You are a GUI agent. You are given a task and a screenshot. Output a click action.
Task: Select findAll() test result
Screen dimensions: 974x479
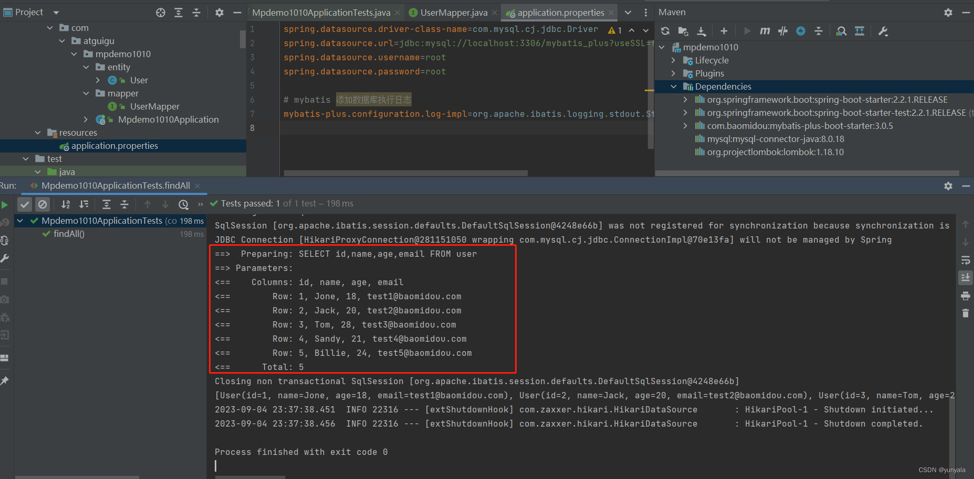click(x=69, y=234)
